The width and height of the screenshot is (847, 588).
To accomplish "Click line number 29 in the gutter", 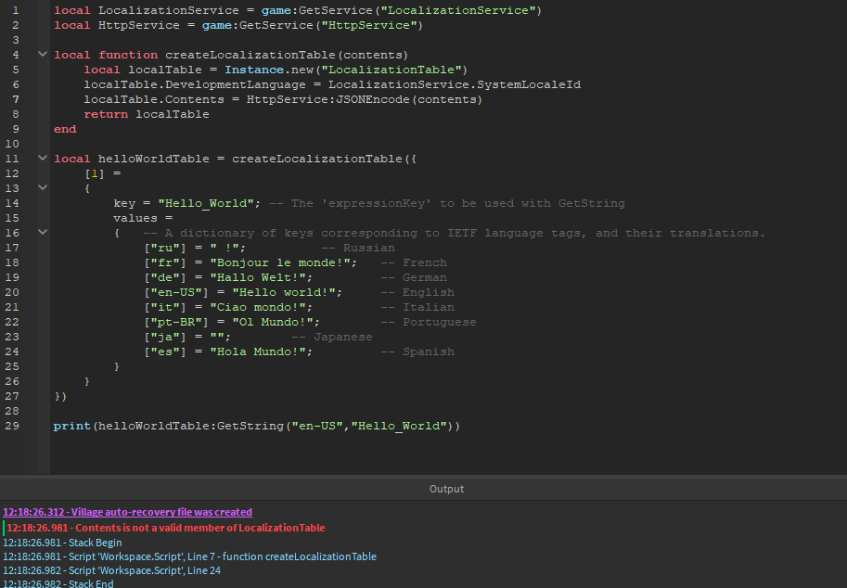I will 12,426.
